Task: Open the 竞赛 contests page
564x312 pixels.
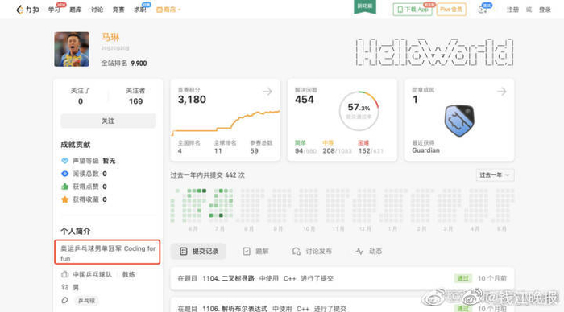Action: [x=118, y=10]
